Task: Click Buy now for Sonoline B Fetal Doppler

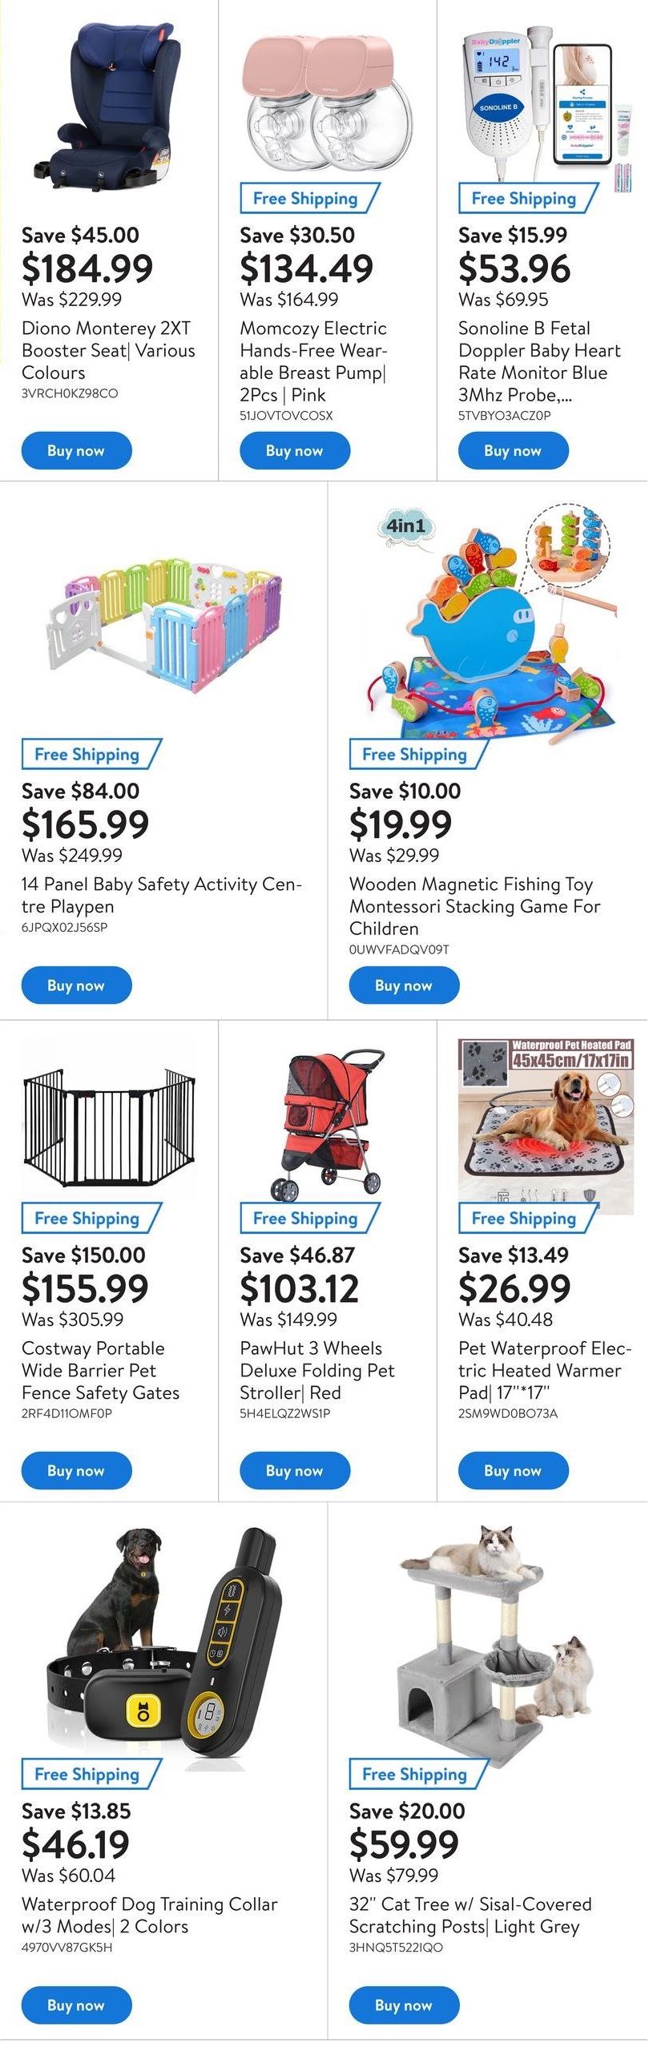Action: (513, 450)
